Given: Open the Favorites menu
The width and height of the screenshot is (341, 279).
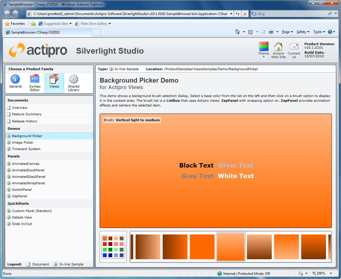Looking at the screenshot, I should tap(15, 23).
